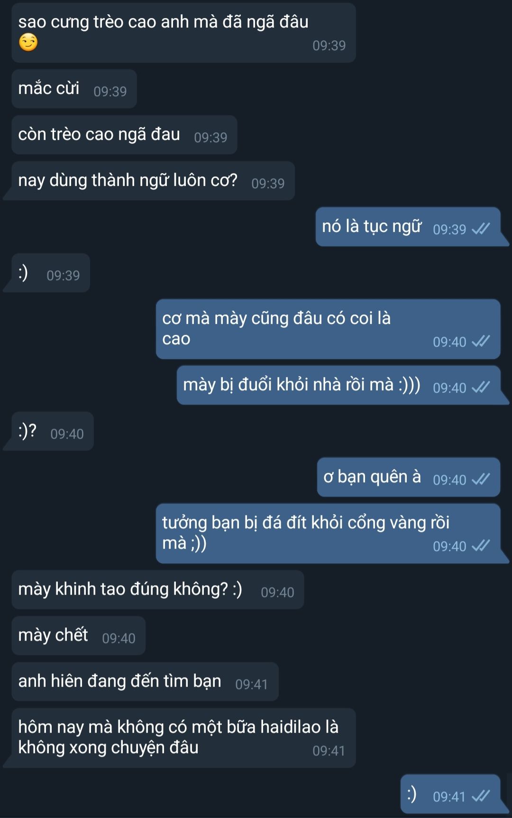This screenshot has height=818, width=512.
Task: Tap message "nay dùng thành ngữ luôn cơ?"
Action: 153,181
